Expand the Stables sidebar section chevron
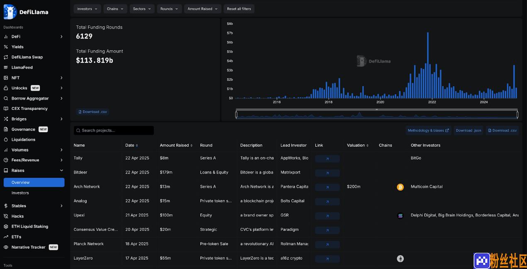The width and height of the screenshot is (527, 269). (x=61, y=206)
